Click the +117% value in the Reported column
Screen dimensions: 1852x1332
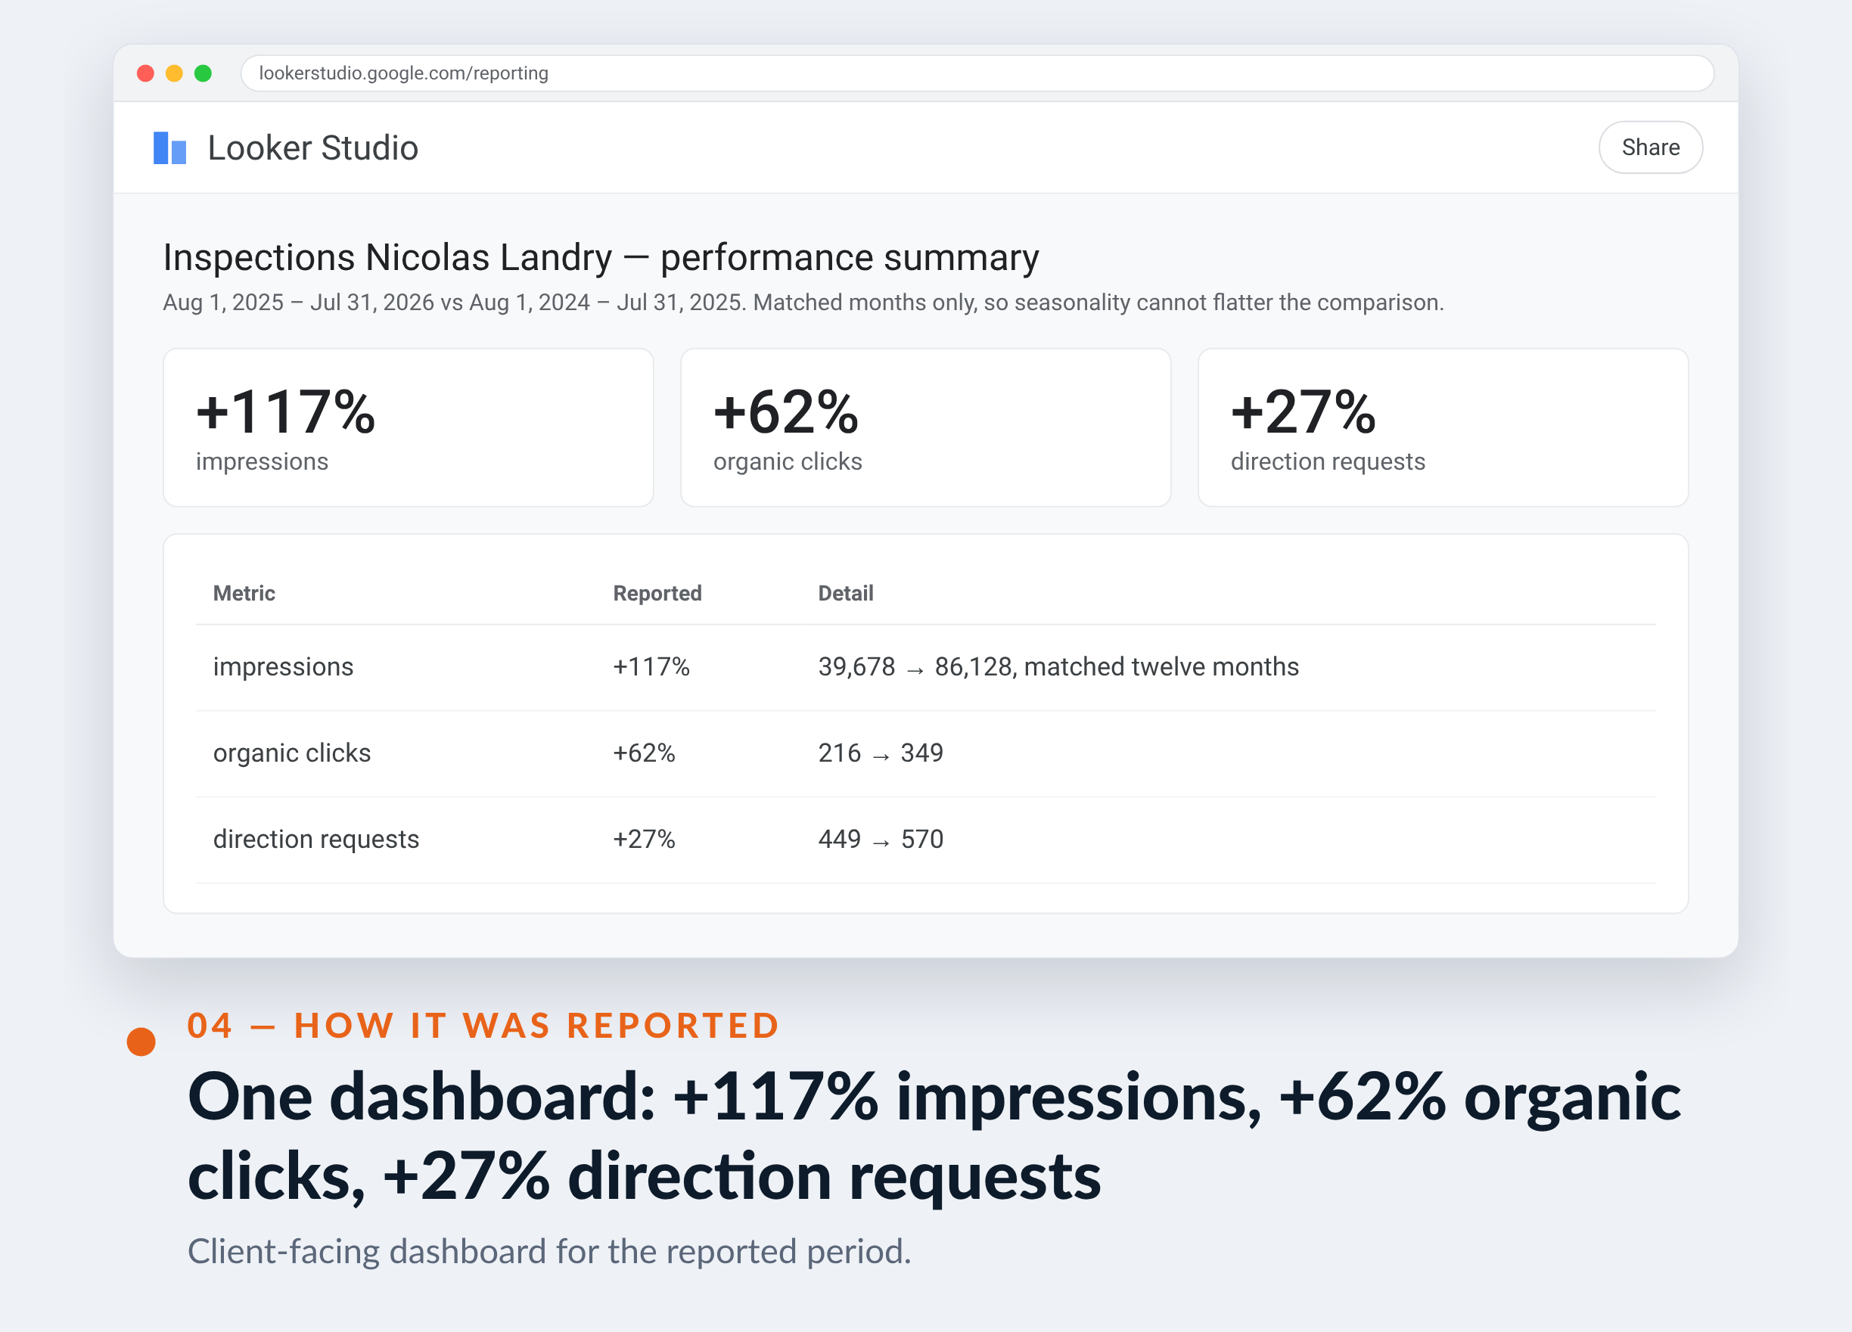pos(651,667)
